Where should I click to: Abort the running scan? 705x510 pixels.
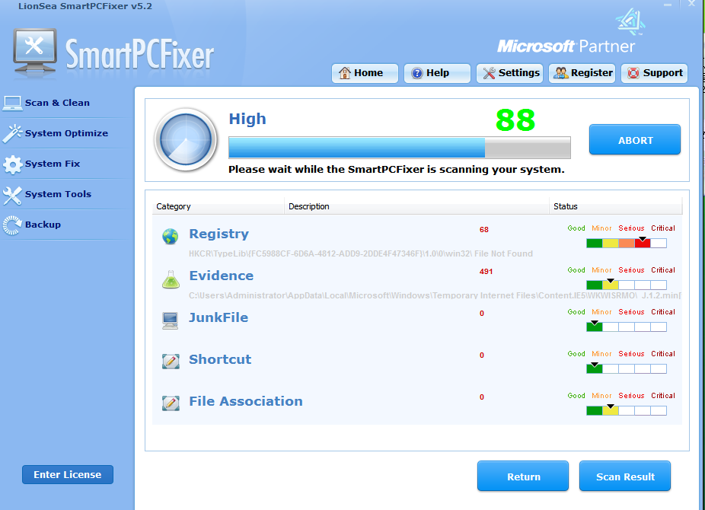click(635, 140)
